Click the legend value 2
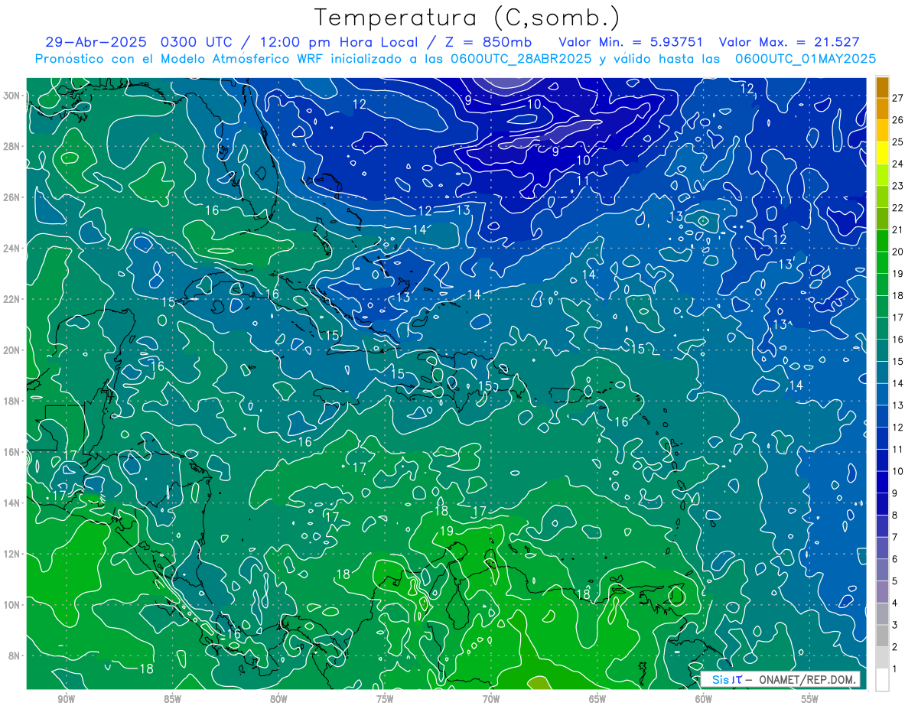918x709 pixels. coord(895,647)
